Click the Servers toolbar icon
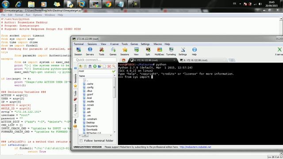The image size is (283, 159). coord(90,51)
